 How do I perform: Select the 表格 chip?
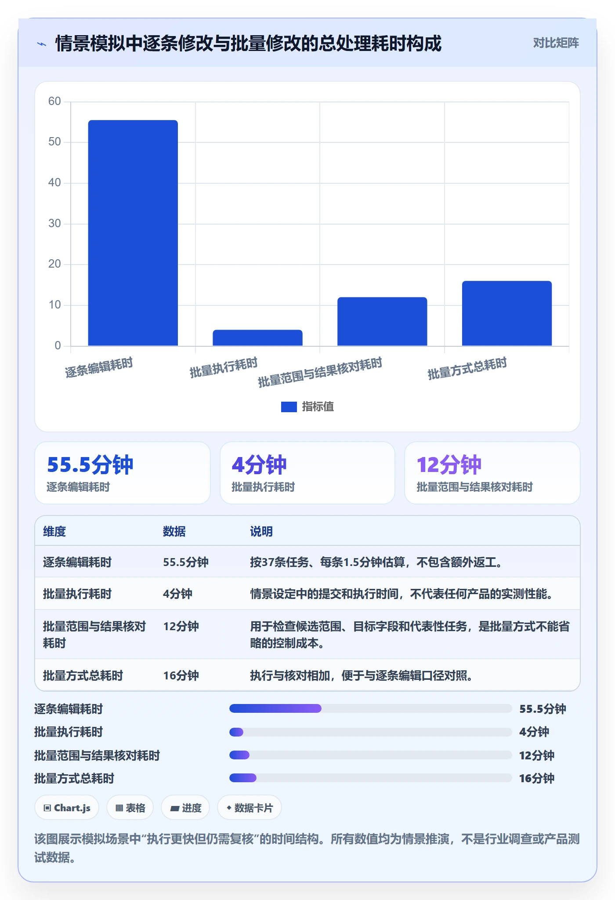point(130,808)
